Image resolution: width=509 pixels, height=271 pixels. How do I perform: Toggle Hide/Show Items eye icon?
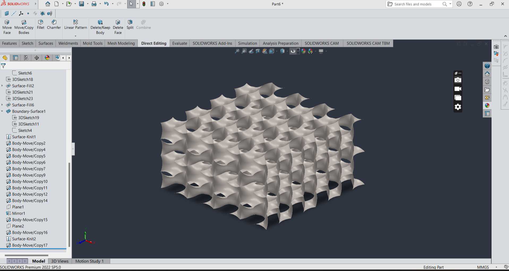point(293,51)
